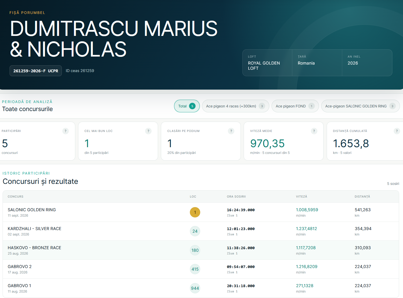Viewport: 403px width, 298px height.
Task: Click 5 sosiri arrivals count
Action: click(393, 184)
